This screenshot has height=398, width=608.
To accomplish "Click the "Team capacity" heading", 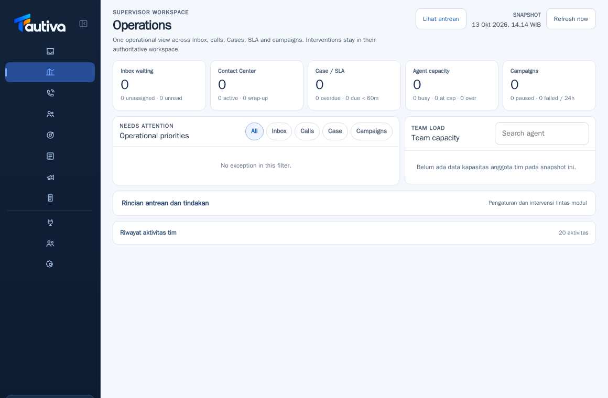I will point(436,138).
